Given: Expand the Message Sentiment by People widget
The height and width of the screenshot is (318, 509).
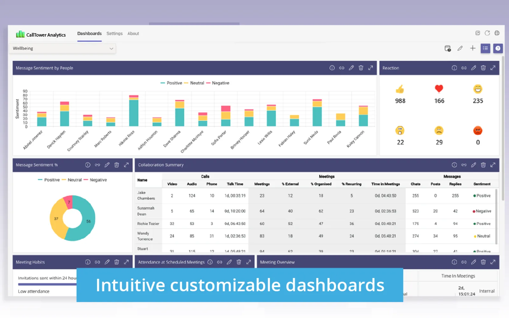Looking at the screenshot, I should pyautogui.click(x=371, y=68).
